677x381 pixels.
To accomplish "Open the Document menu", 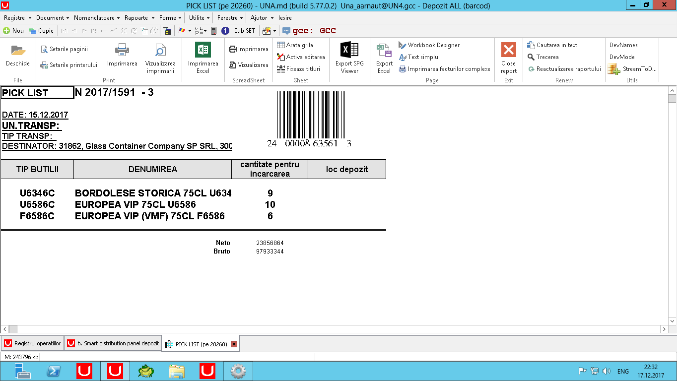I will click(53, 18).
